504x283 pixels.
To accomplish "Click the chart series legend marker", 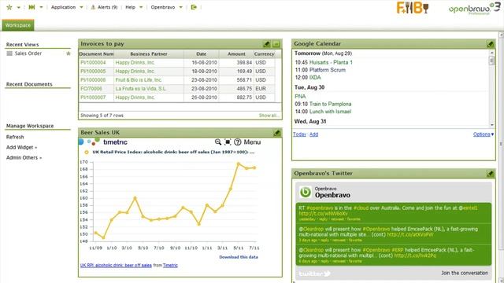I will coord(87,152).
